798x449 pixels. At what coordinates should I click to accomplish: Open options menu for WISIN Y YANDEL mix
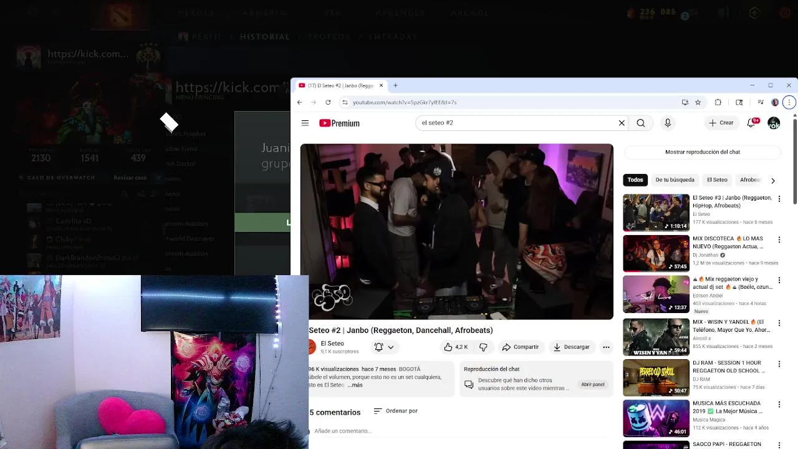click(779, 322)
